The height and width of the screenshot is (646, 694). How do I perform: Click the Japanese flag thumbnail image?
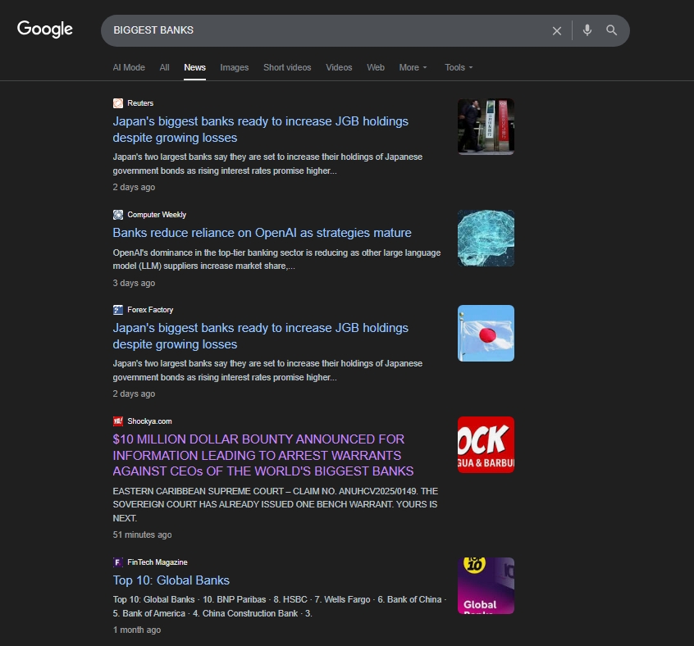point(486,334)
